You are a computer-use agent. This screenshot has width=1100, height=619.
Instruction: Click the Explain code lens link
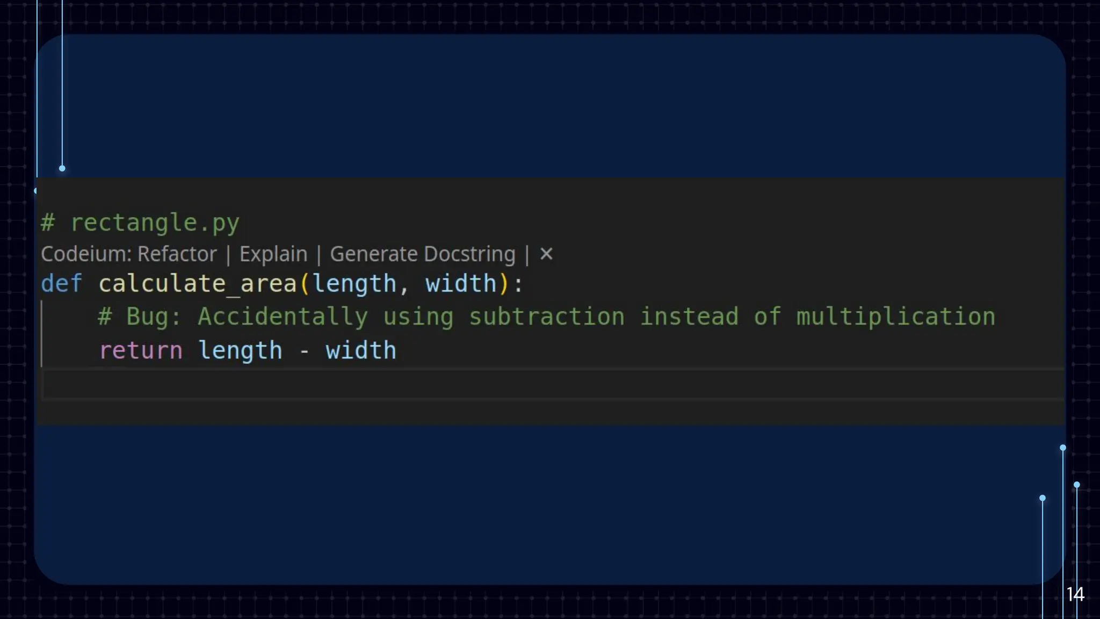coord(273,254)
